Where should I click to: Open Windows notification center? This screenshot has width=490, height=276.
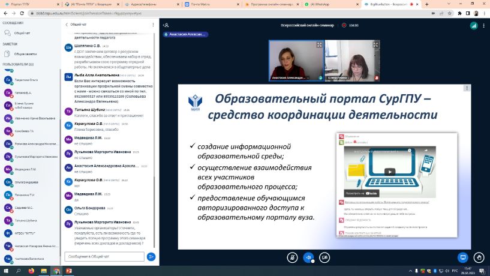(482, 271)
